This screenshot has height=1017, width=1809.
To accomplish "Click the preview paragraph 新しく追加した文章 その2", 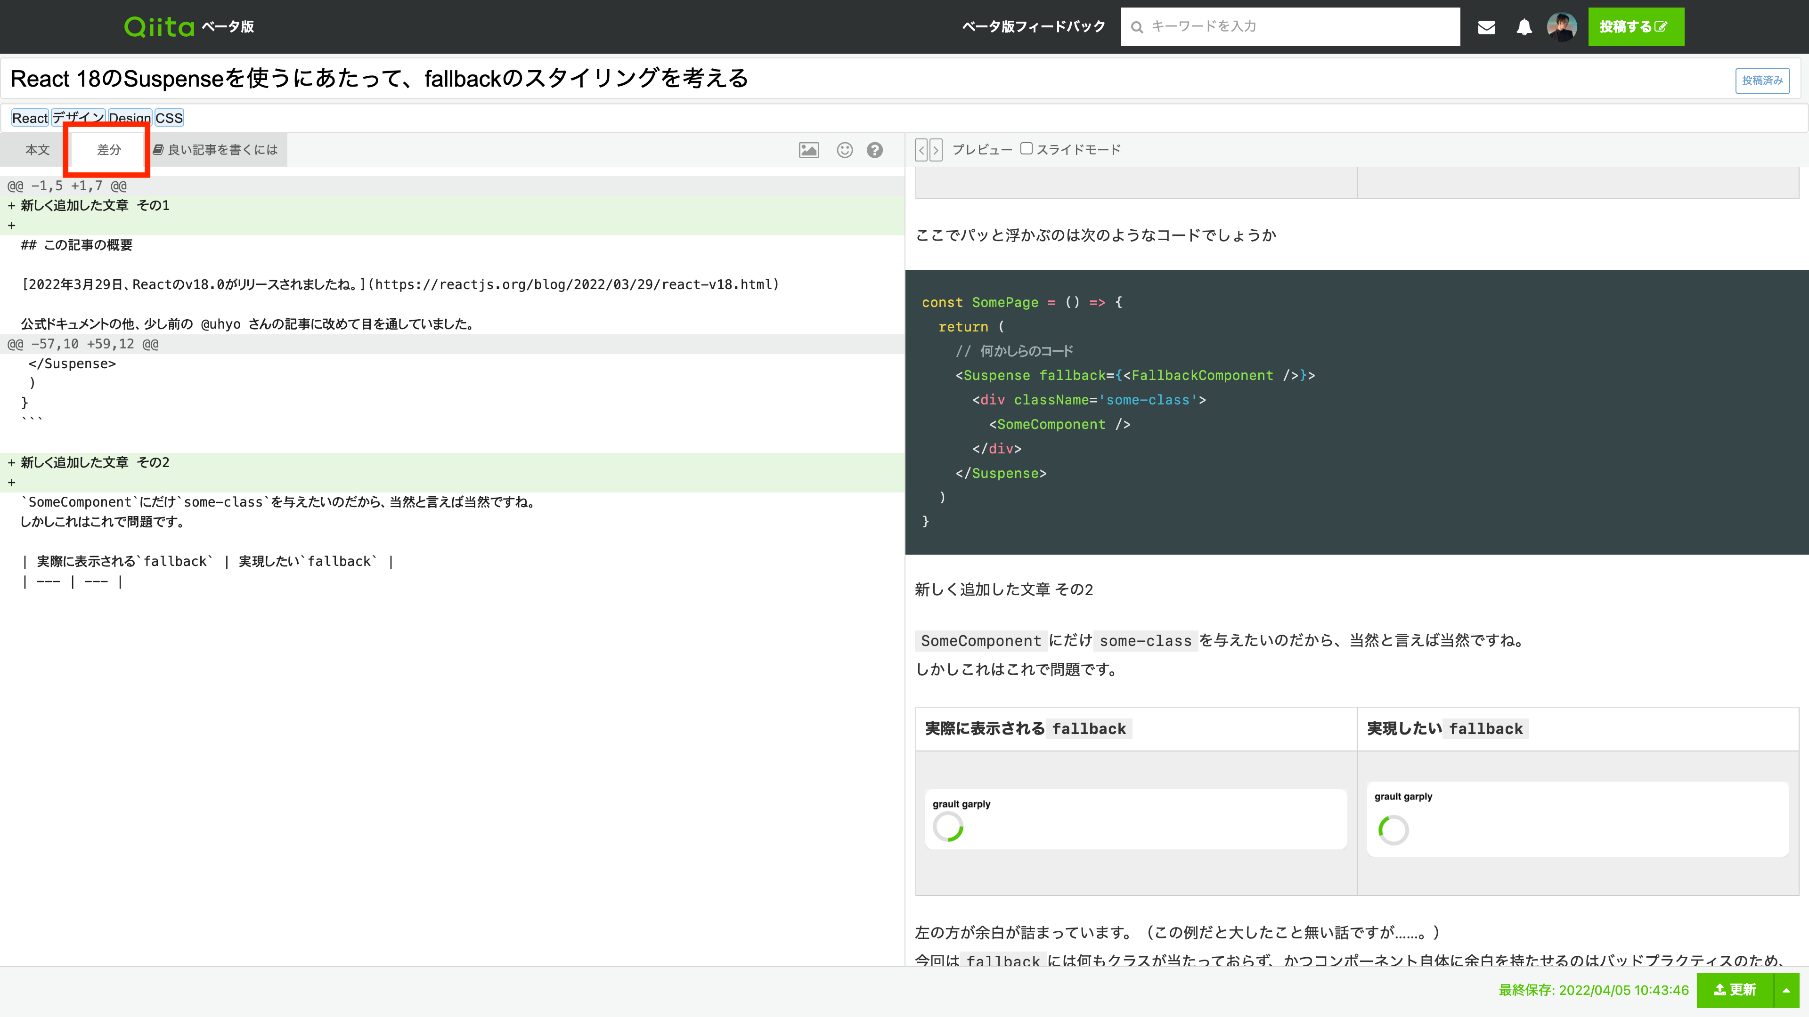I will pyautogui.click(x=1004, y=589).
